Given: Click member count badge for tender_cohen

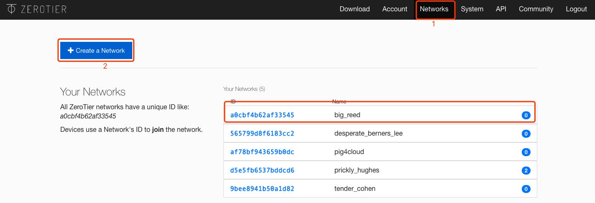Looking at the screenshot, I should [x=526, y=189].
